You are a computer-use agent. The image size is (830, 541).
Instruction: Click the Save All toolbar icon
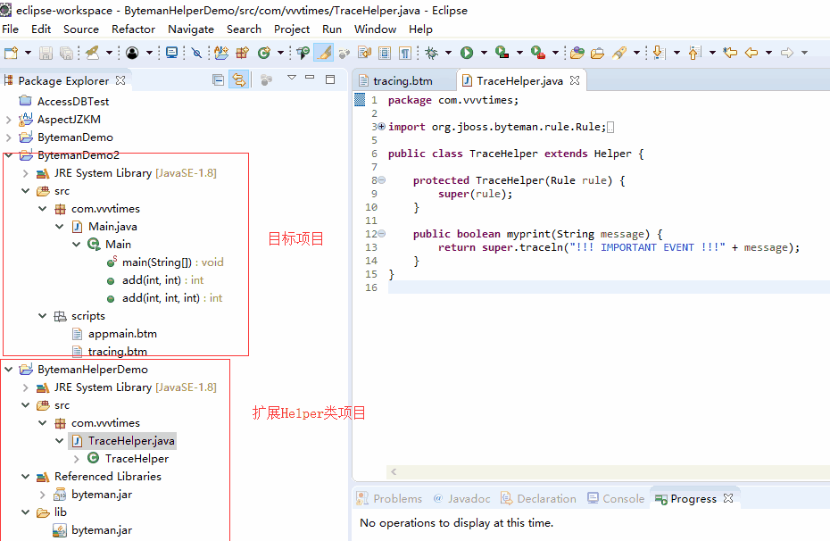point(66,53)
